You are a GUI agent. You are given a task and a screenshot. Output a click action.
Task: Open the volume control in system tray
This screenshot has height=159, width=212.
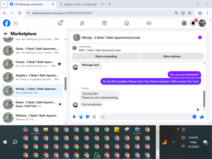(x=183, y=146)
